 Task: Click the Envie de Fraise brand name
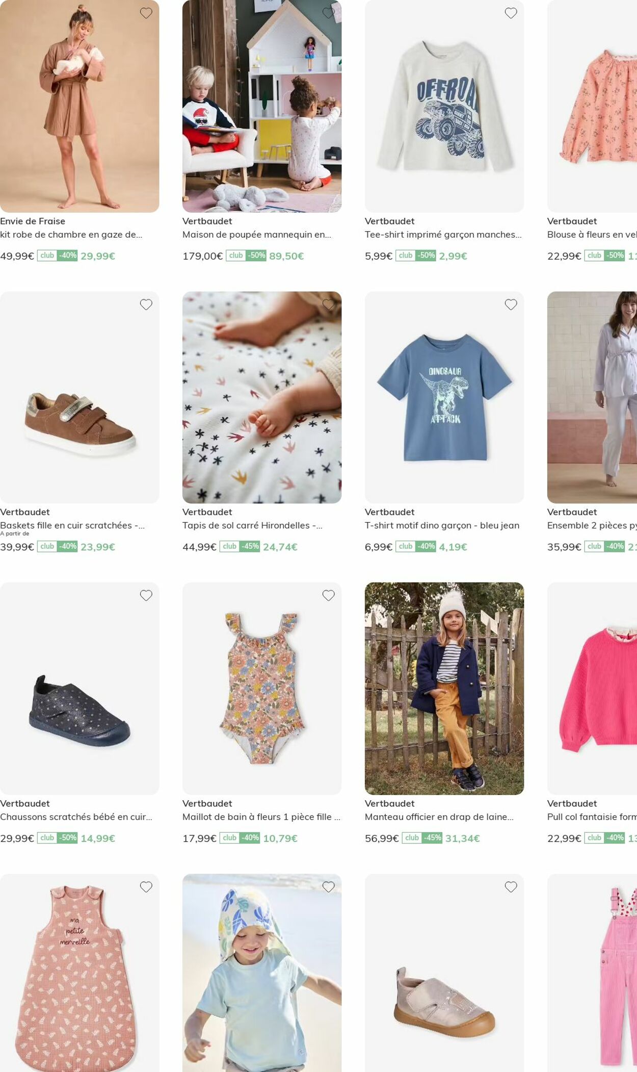click(33, 221)
